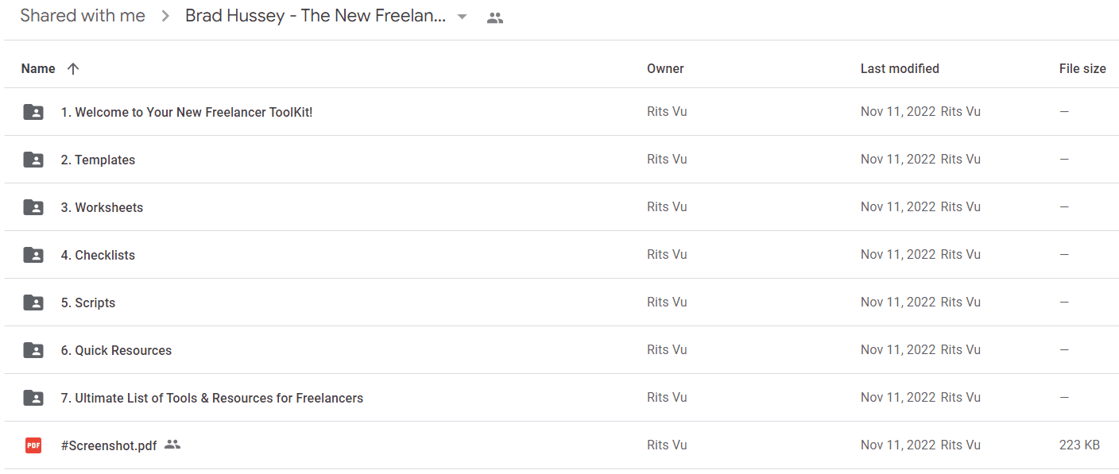
Task: Click the Quick Resources folder icon
Action: point(33,350)
